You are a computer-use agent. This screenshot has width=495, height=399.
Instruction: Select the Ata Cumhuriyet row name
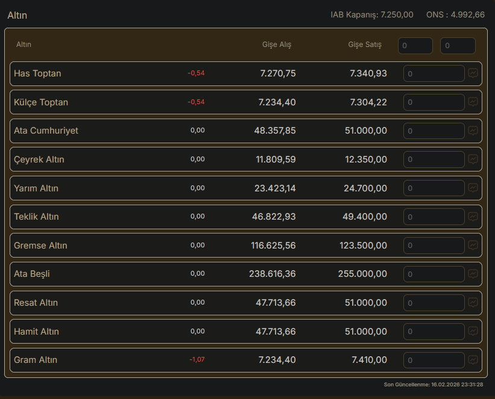pos(46,131)
